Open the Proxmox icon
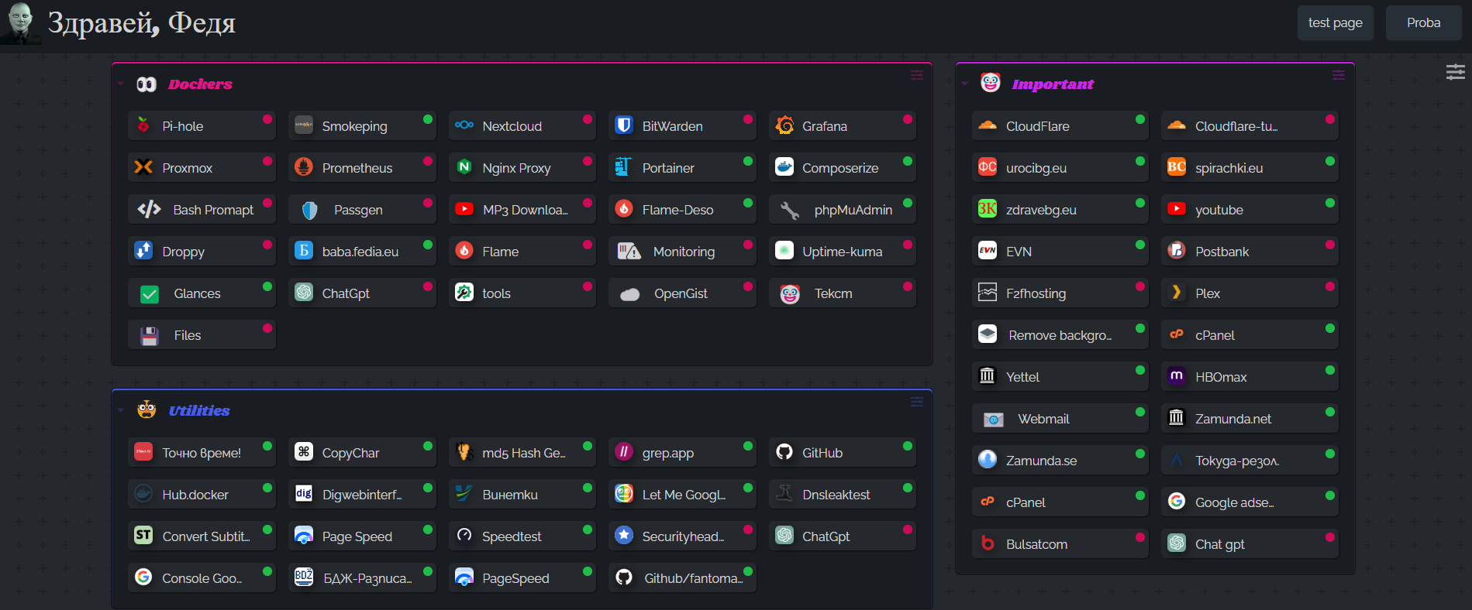 pyautogui.click(x=143, y=167)
